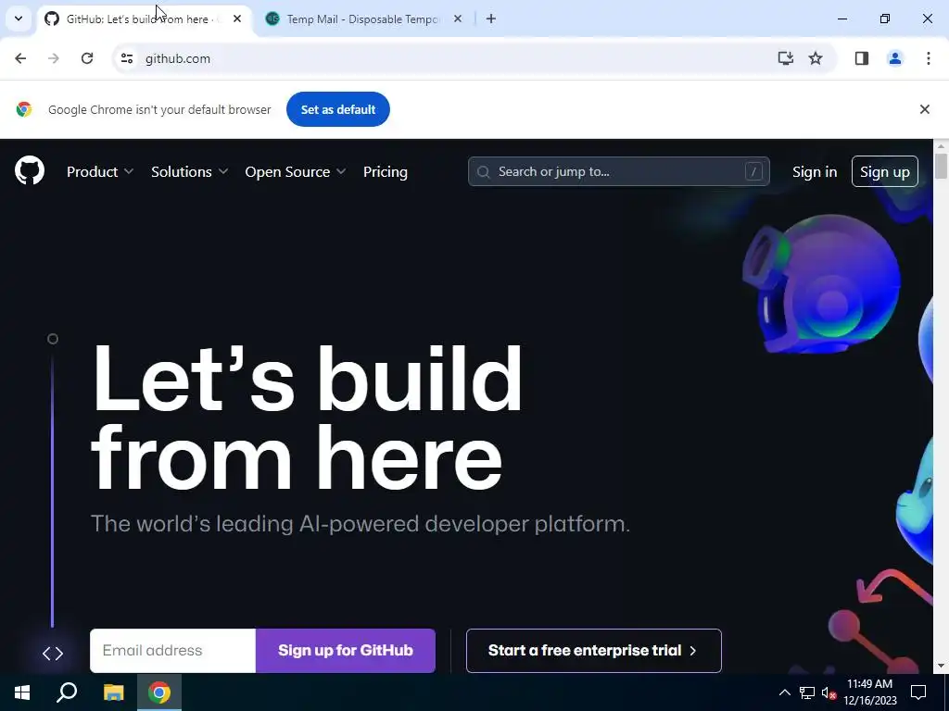Go back with the browser back arrow
The image size is (949, 711).
(20, 58)
